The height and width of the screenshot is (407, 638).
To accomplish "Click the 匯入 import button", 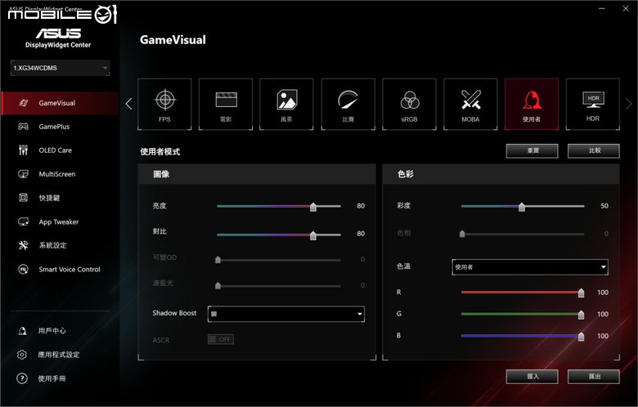I will tap(532, 377).
